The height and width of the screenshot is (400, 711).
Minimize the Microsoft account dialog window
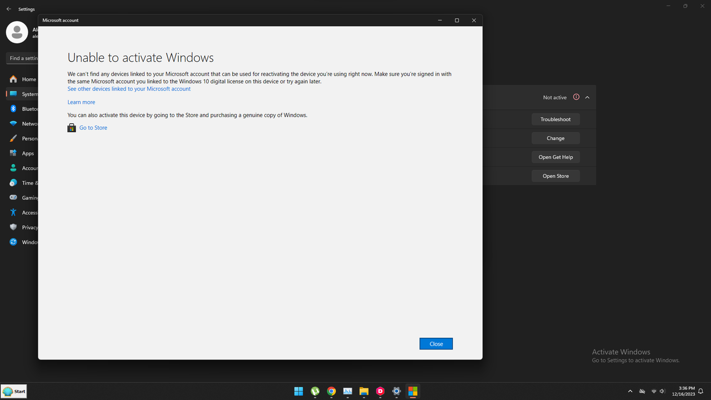(x=440, y=21)
